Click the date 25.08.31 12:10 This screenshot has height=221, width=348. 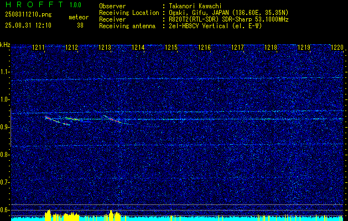[28, 25]
